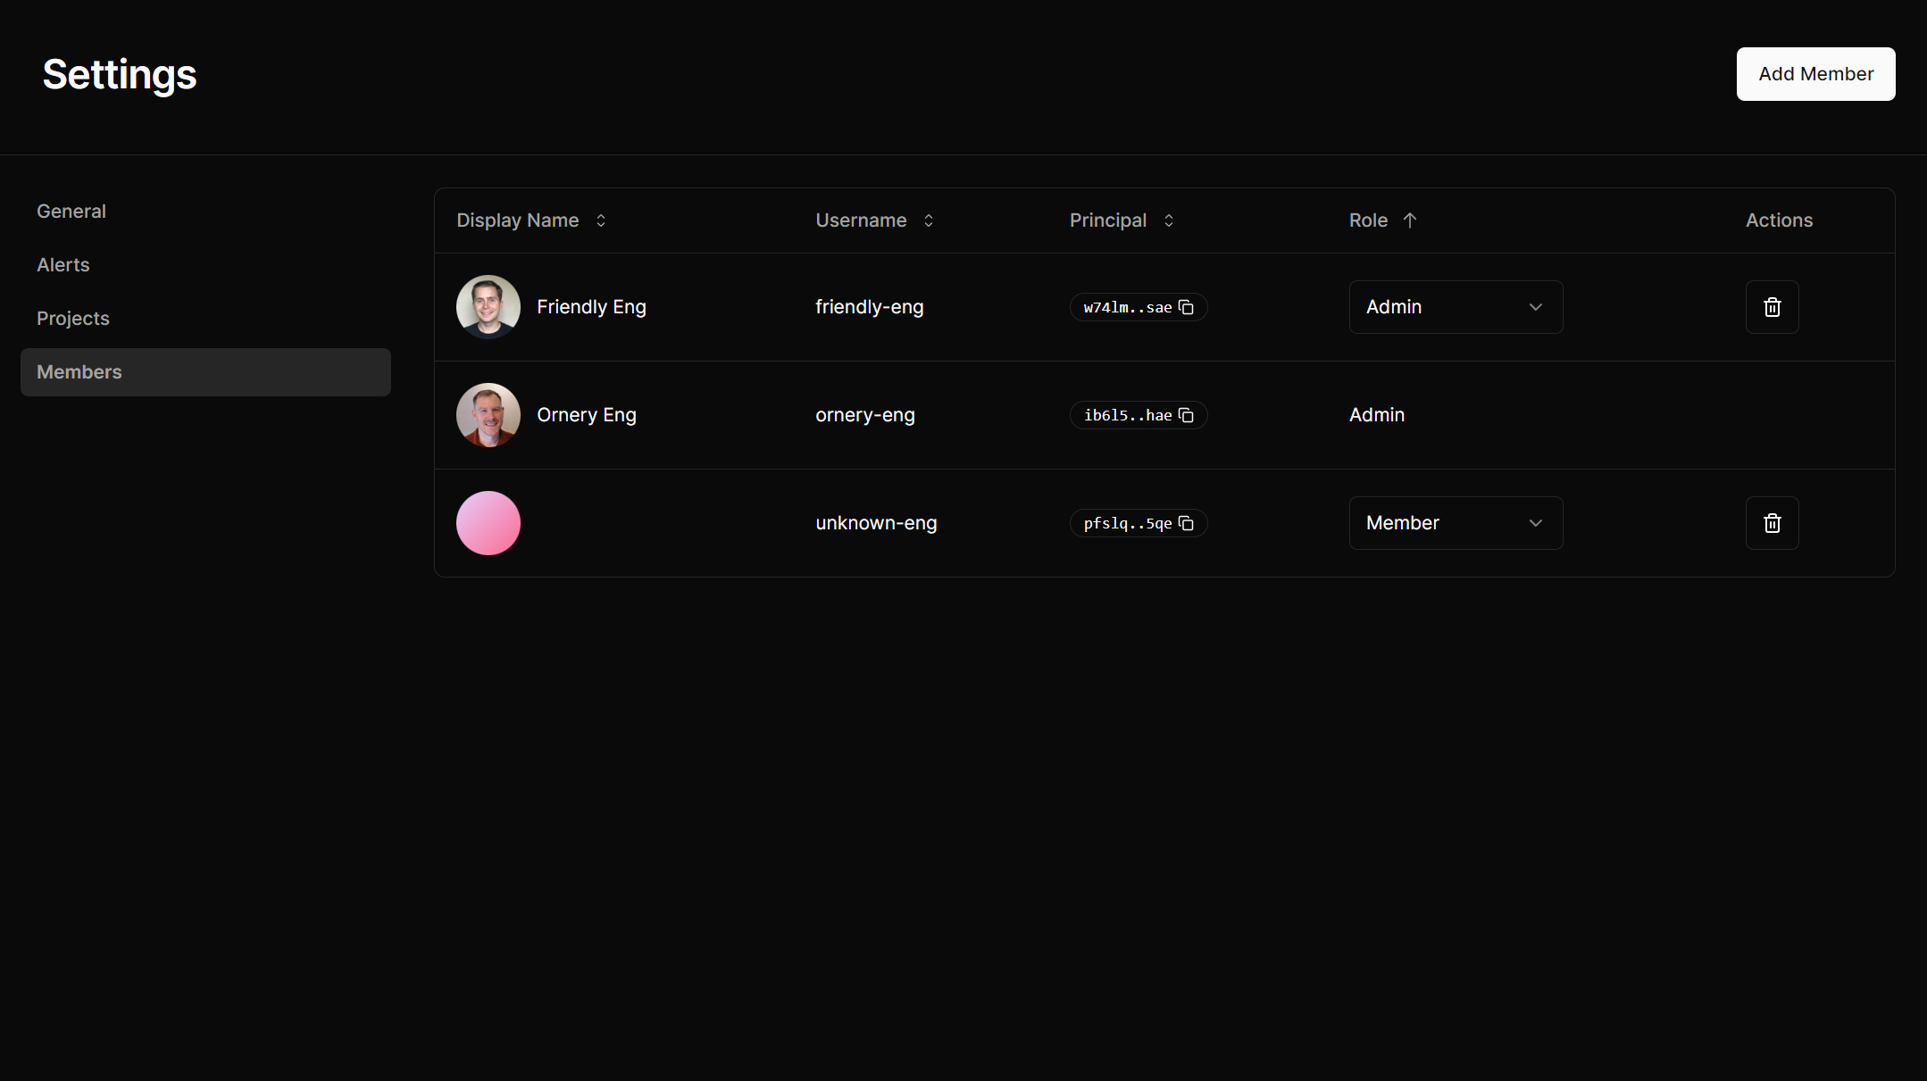Screen dimensions: 1927x1081
Task: Delete the unknown-eng member
Action: (x=1772, y=523)
